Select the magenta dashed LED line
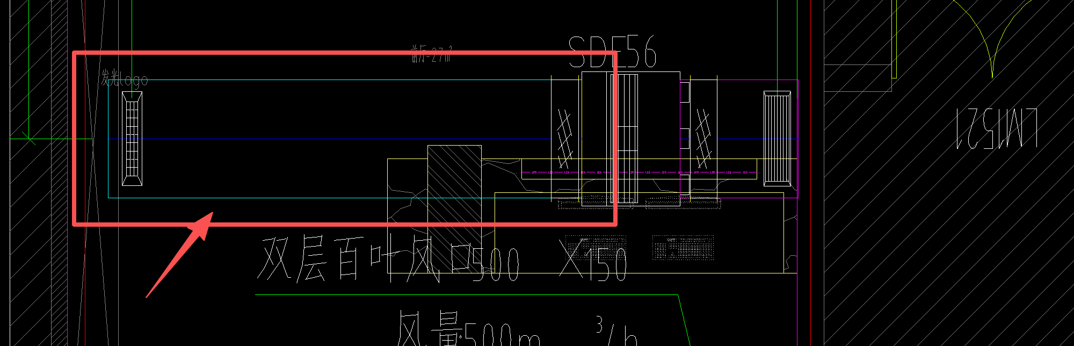1074x346 pixels. tap(639, 172)
